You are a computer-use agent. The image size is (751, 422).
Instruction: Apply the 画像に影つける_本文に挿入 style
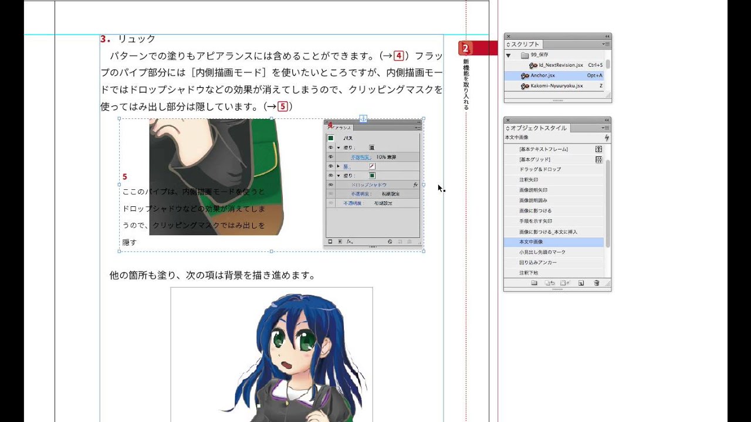coord(554,232)
